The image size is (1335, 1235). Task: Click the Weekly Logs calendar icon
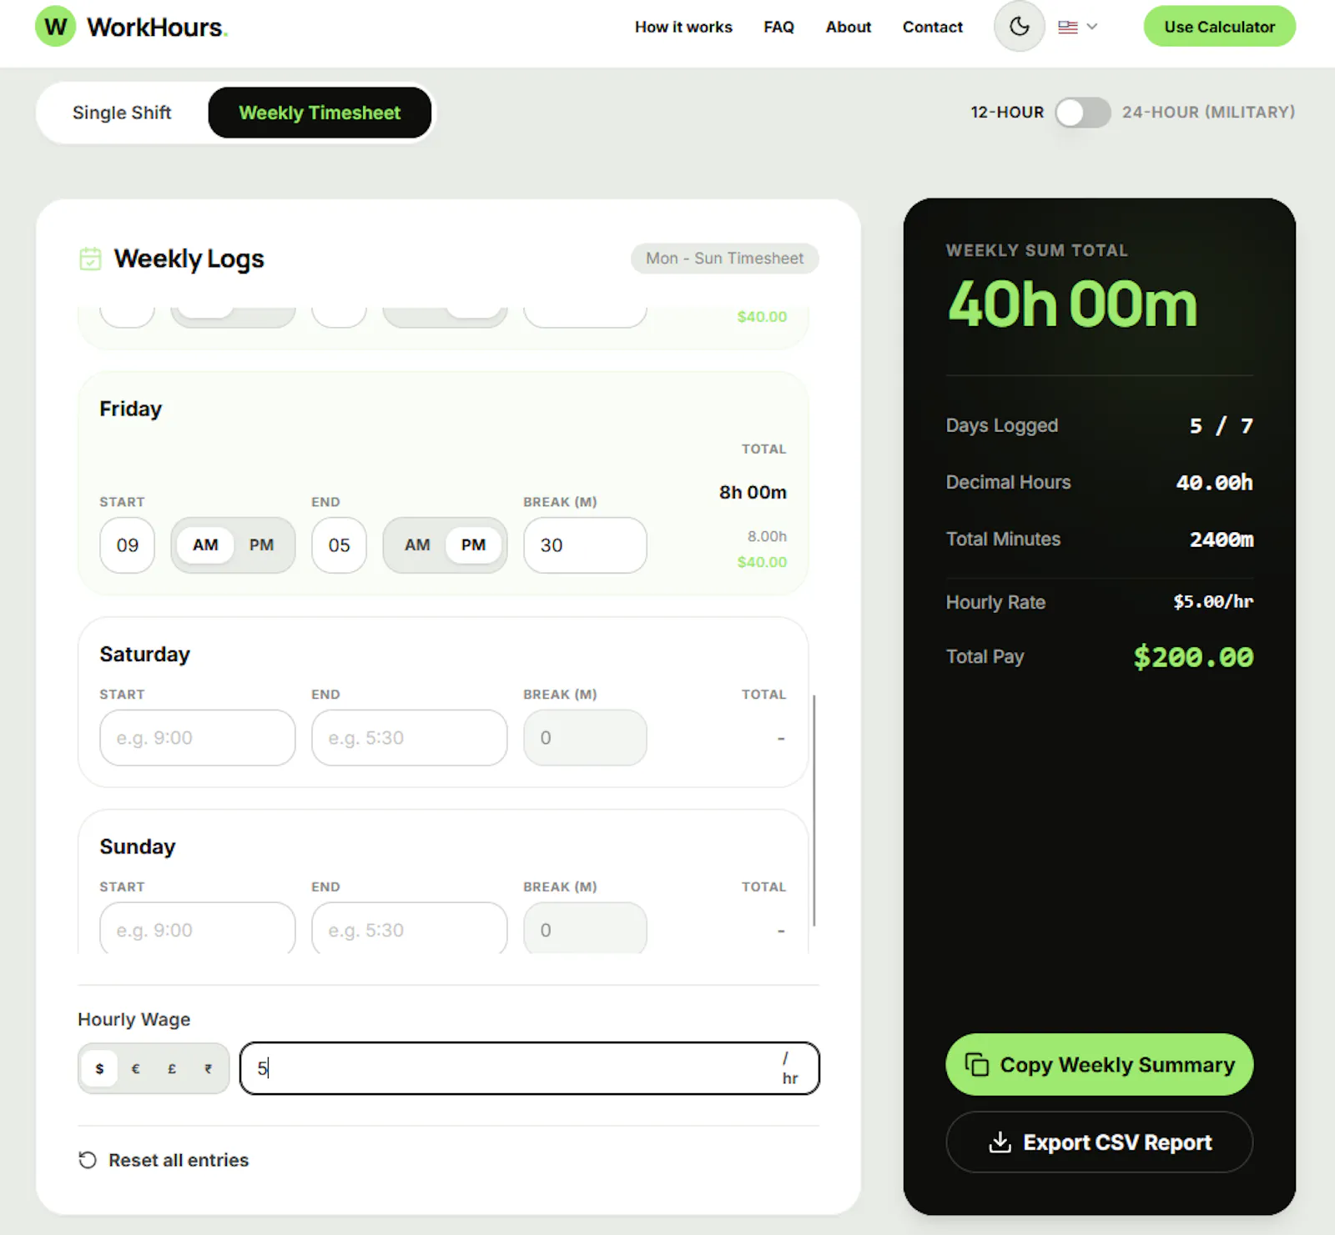click(90, 259)
